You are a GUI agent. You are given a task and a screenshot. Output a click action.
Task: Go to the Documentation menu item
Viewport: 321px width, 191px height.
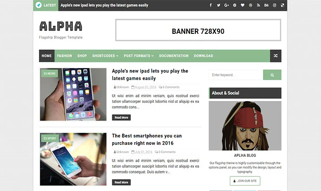tap(174, 56)
